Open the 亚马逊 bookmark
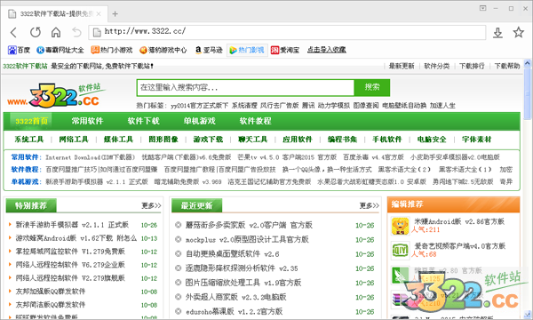533x320 pixels. (x=209, y=50)
